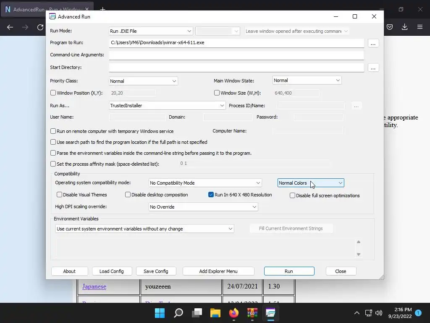
Task: Click the Run button
Action: [x=289, y=271]
